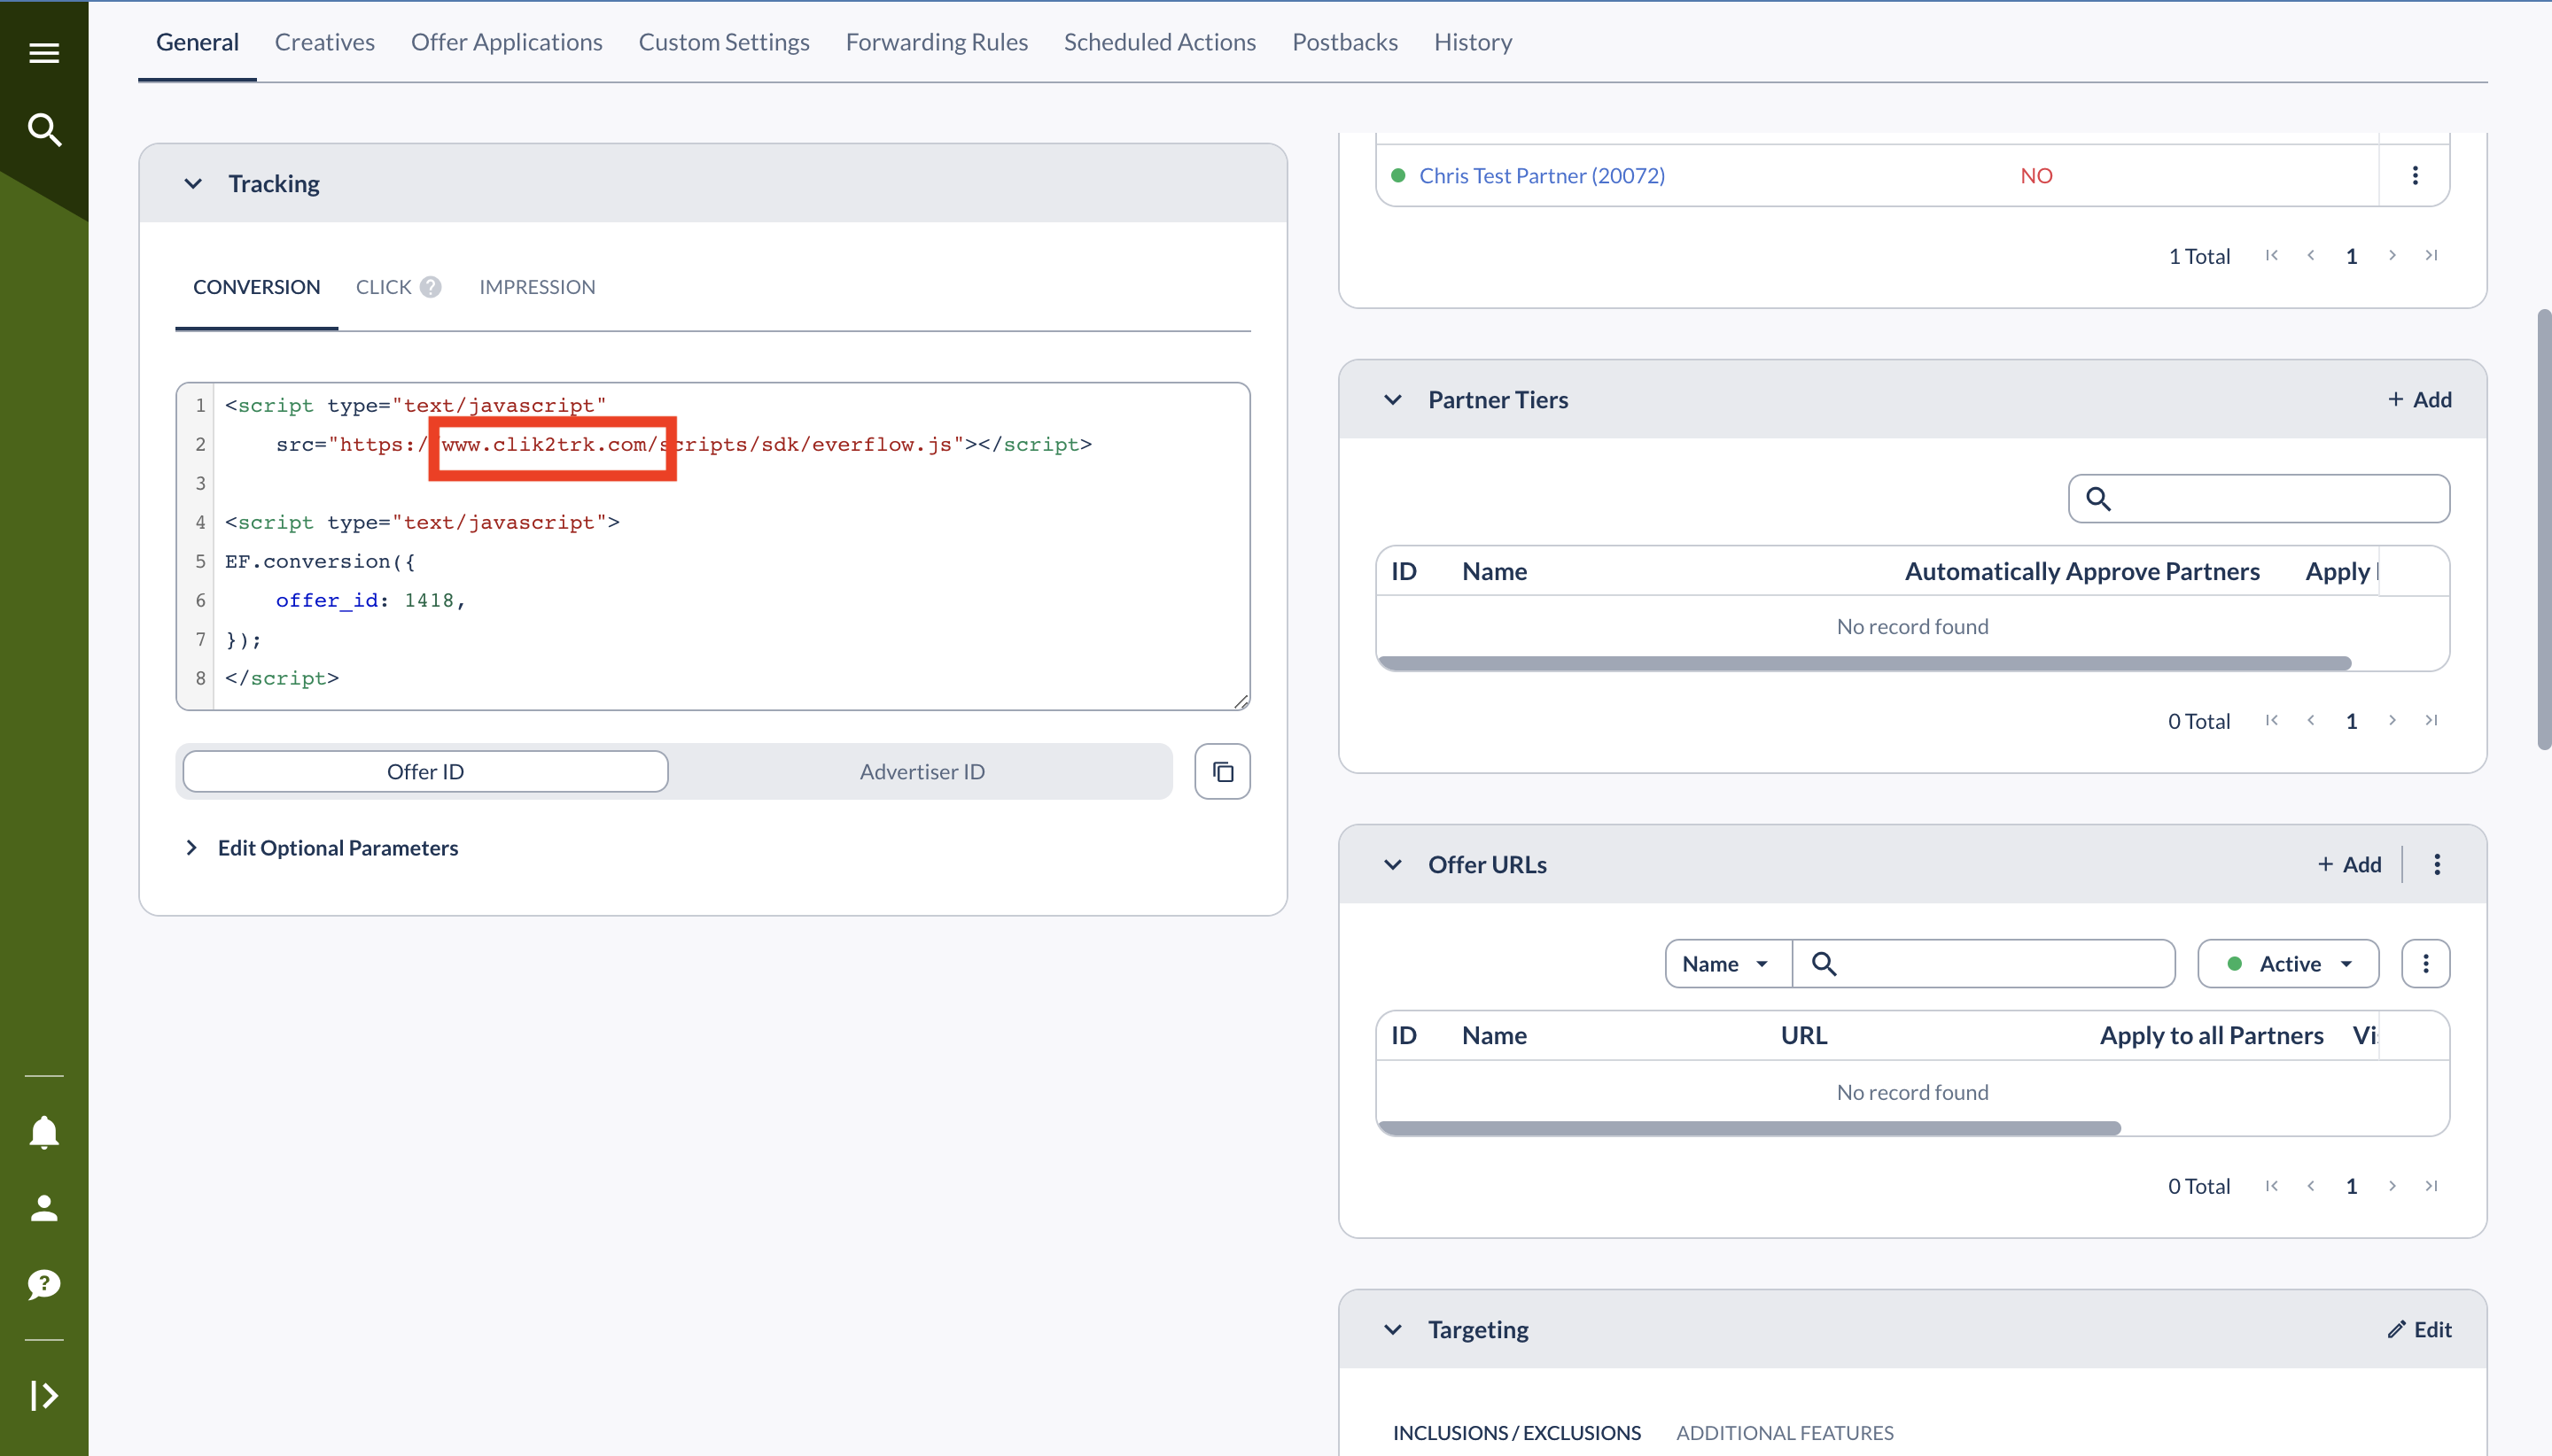
Task: Click the Partner Tiers 'ID' column header
Action: coord(1404,571)
